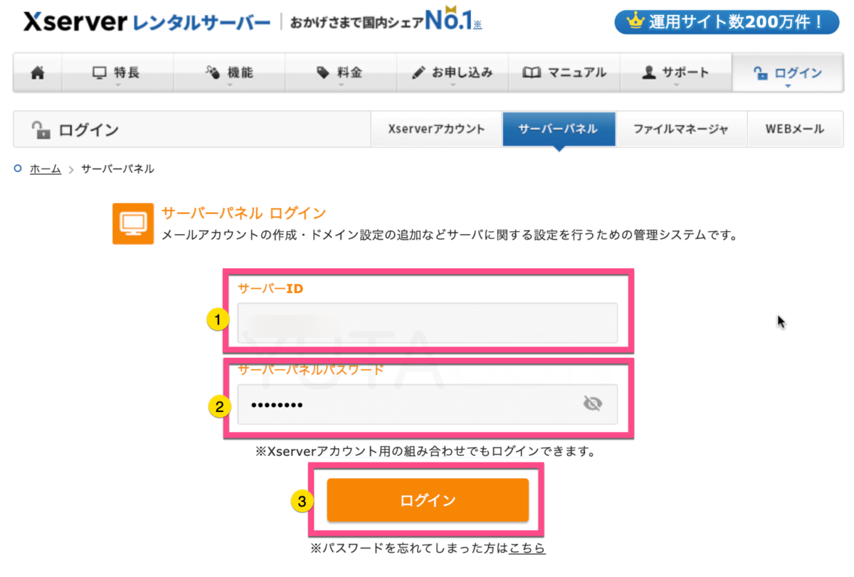Focus the サーバーID input field
854x577 pixels.
click(x=427, y=323)
